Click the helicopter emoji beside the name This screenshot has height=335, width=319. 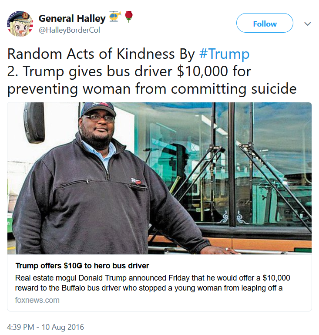[115, 17]
